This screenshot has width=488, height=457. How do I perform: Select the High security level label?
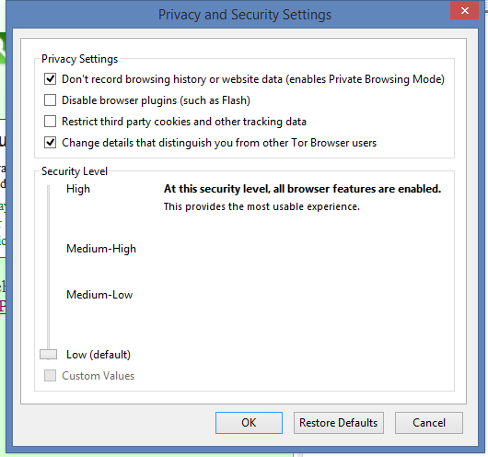[78, 189]
